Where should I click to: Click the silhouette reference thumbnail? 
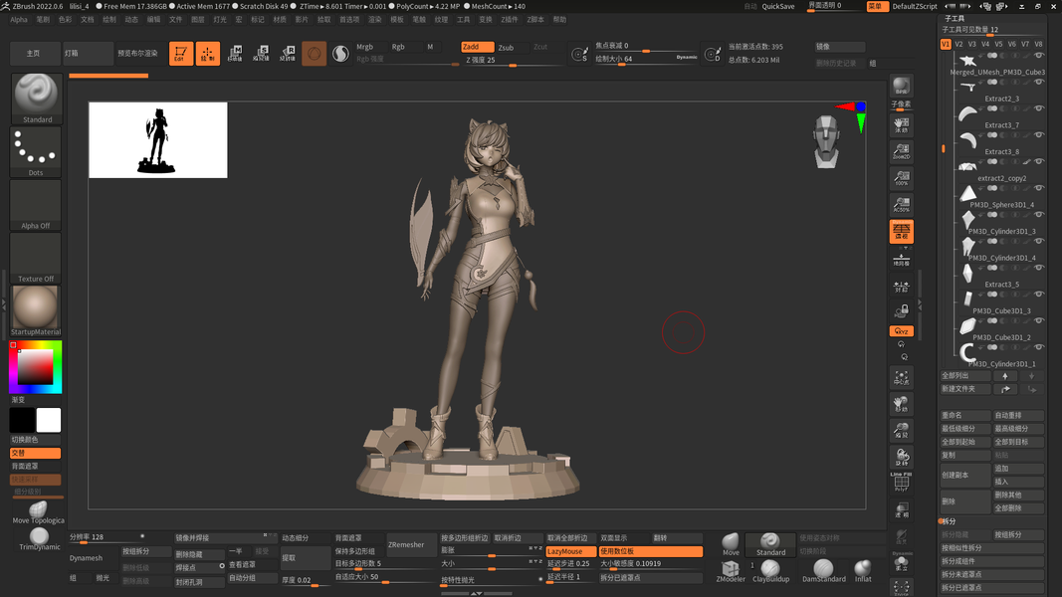[x=158, y=140]
